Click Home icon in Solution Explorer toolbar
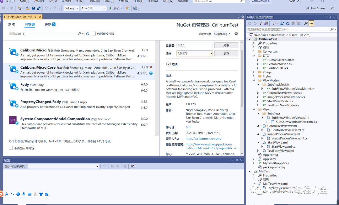339x205 pixels. pos(261,23)
